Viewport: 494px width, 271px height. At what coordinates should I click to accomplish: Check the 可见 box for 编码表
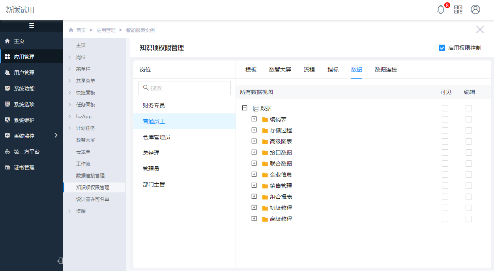pyautogui.click(x=445, y=119)
